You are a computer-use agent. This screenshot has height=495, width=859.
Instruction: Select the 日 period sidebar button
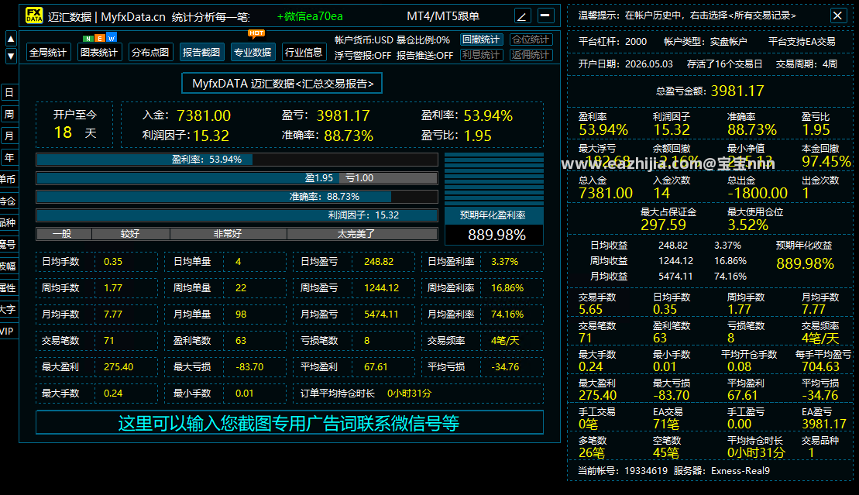[x=9, y=92]
